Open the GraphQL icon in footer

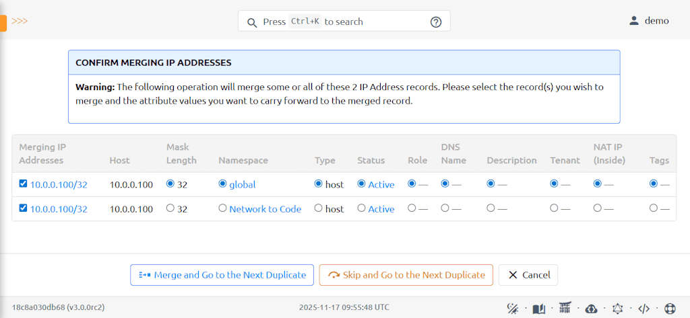617,309
